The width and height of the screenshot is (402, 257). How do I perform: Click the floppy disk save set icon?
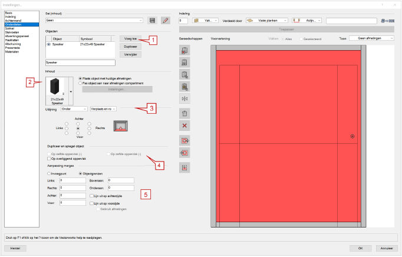click(152, 21)
